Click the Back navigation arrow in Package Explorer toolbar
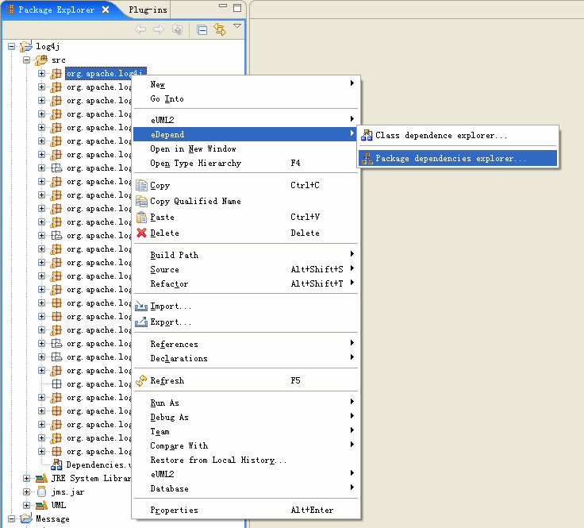 (140, 29)
